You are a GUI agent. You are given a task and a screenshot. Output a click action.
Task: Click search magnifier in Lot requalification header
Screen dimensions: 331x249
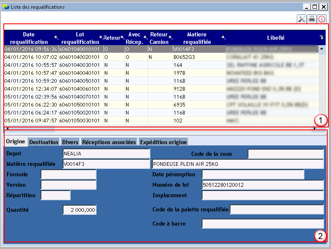(x=101, y=38)
